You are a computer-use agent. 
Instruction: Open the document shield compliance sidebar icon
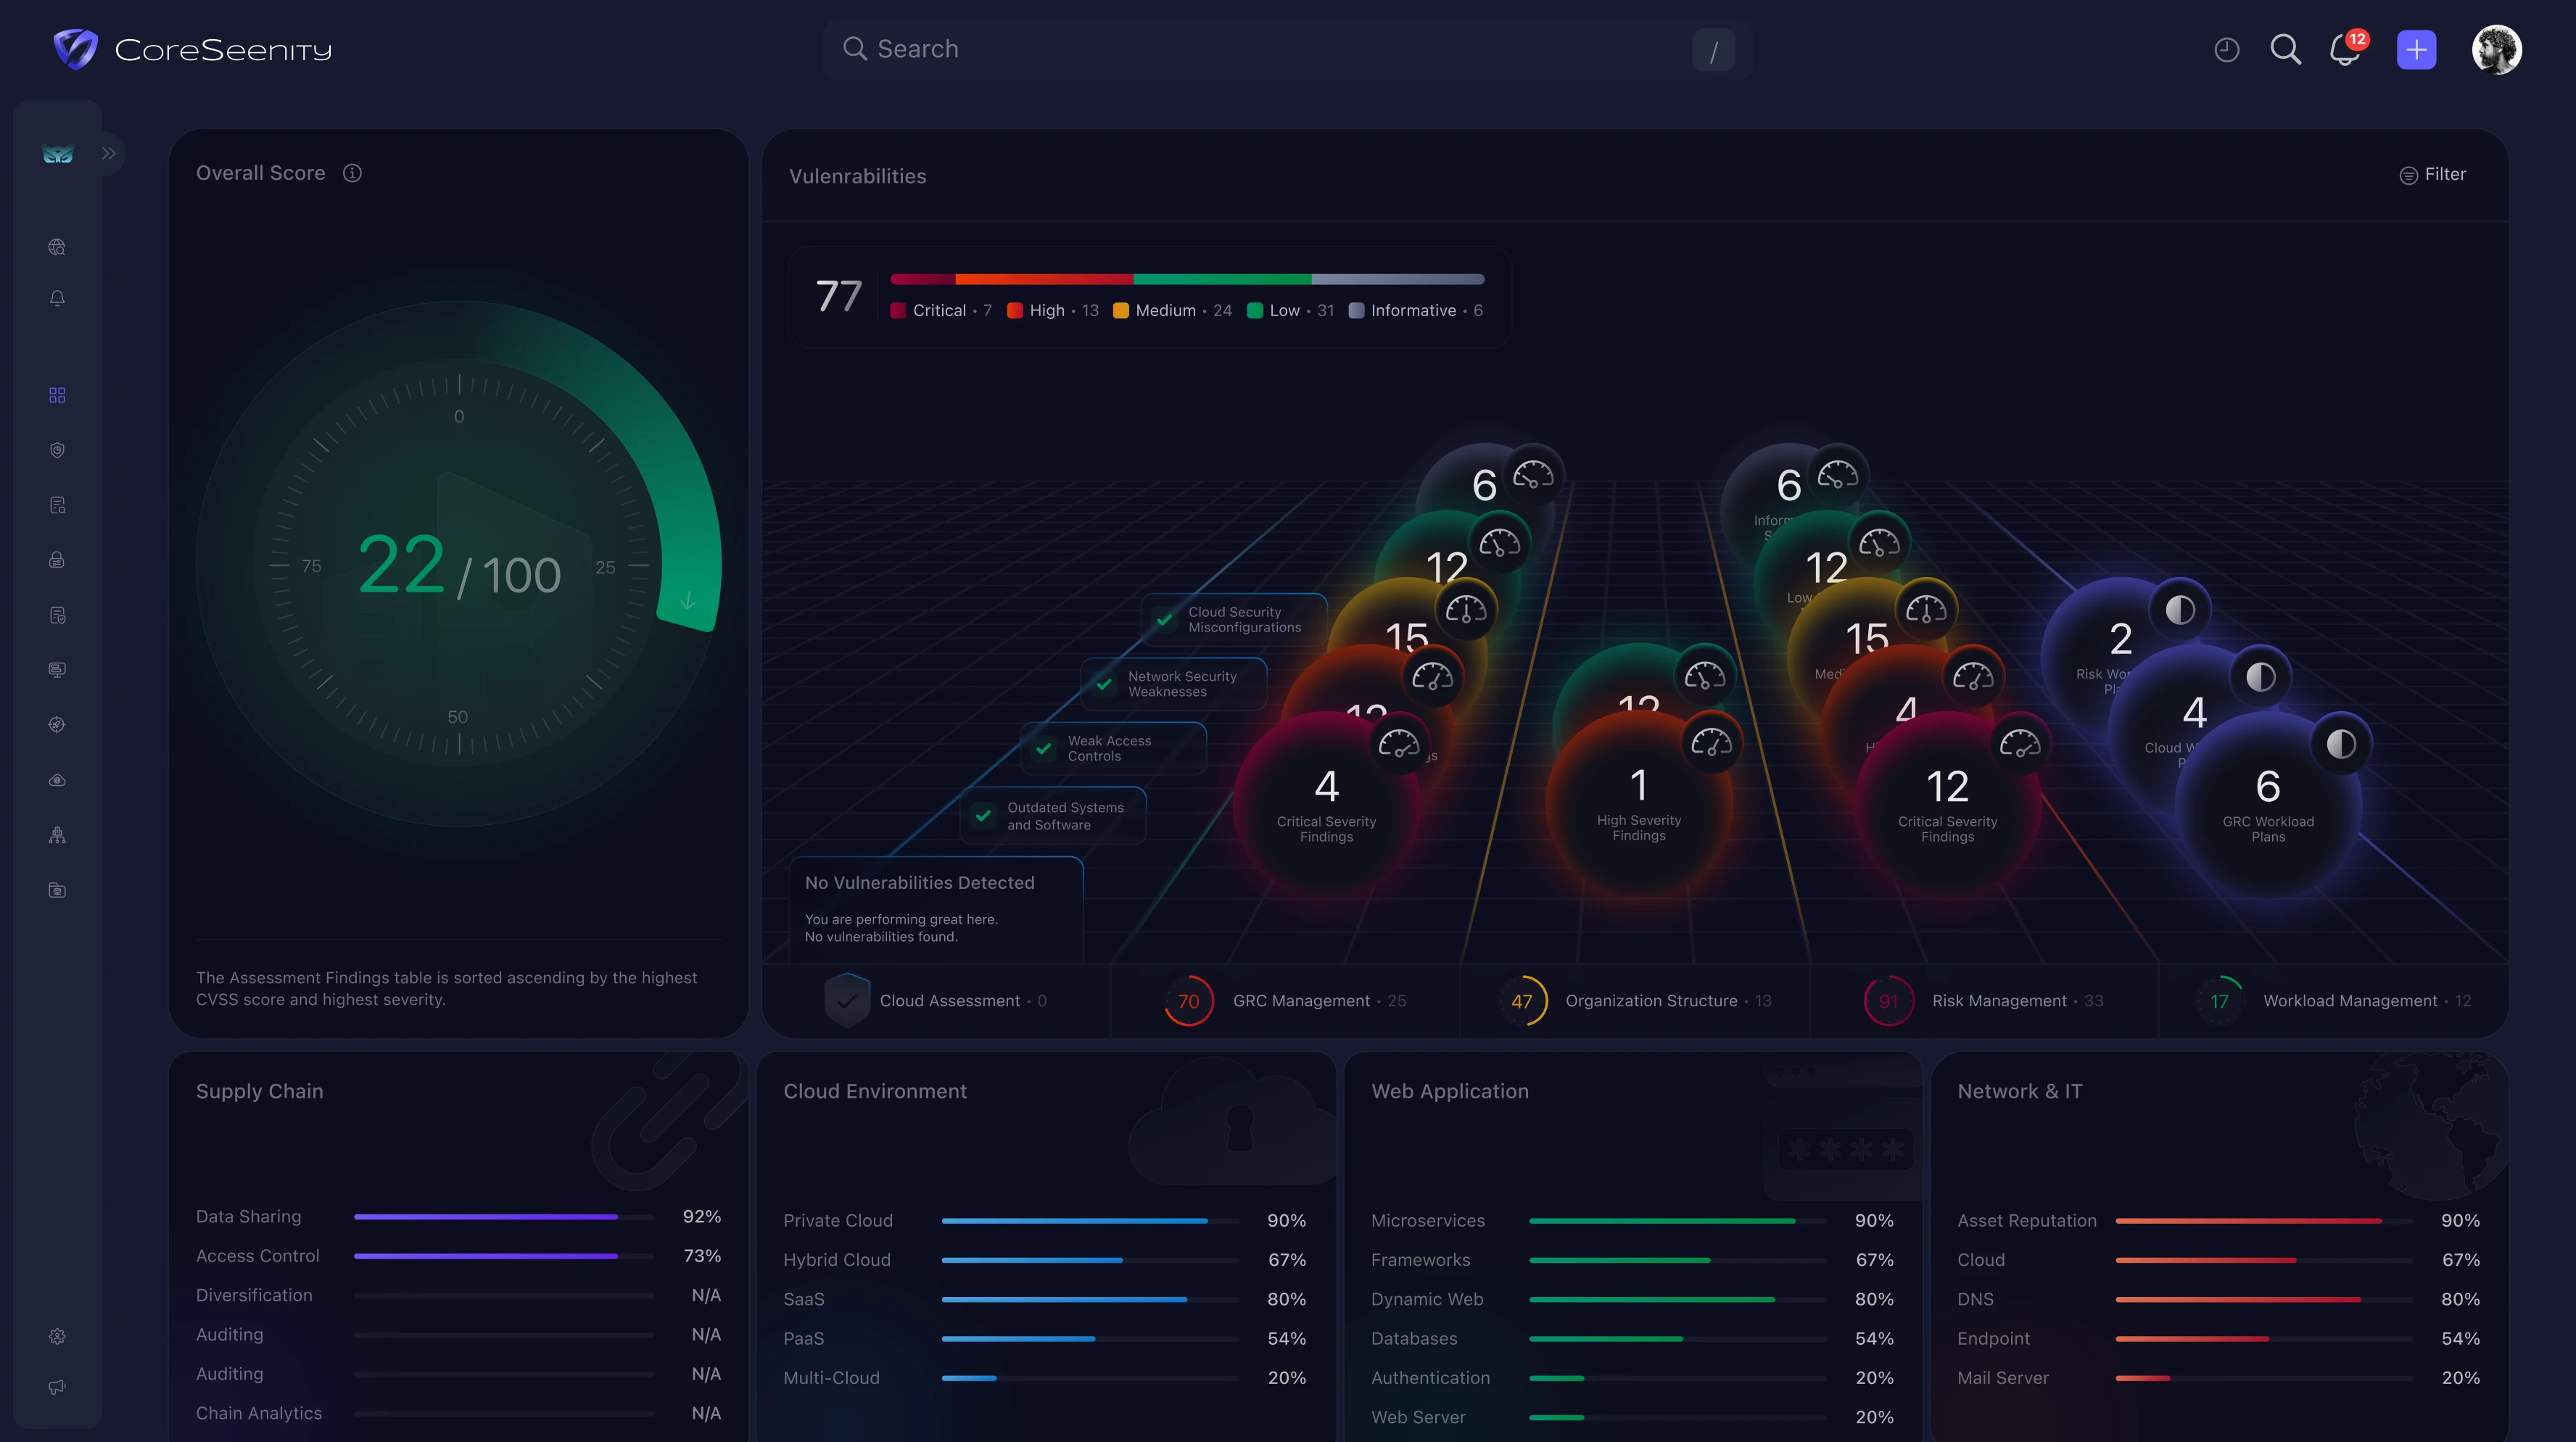click(57, 615)
